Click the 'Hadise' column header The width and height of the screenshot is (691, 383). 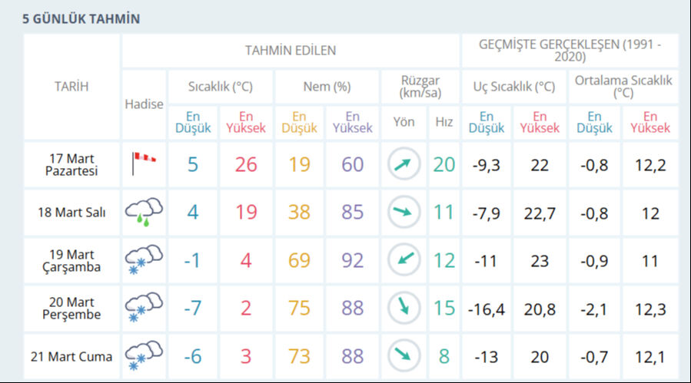point(144,104)
